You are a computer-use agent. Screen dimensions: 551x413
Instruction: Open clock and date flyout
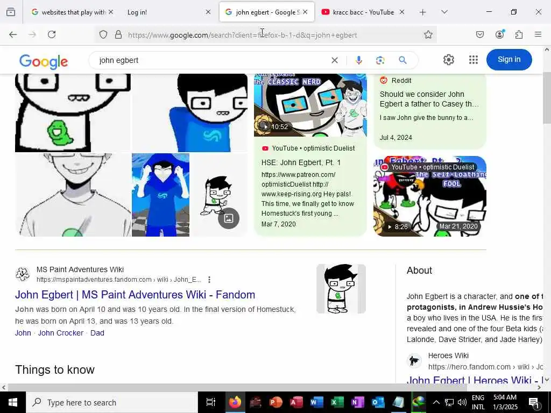[505, 402]
